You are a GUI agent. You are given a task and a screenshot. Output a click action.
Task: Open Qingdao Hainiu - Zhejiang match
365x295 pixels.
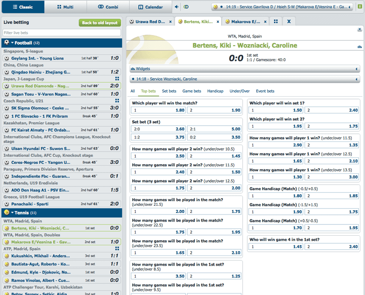click(x=62, y=72)
